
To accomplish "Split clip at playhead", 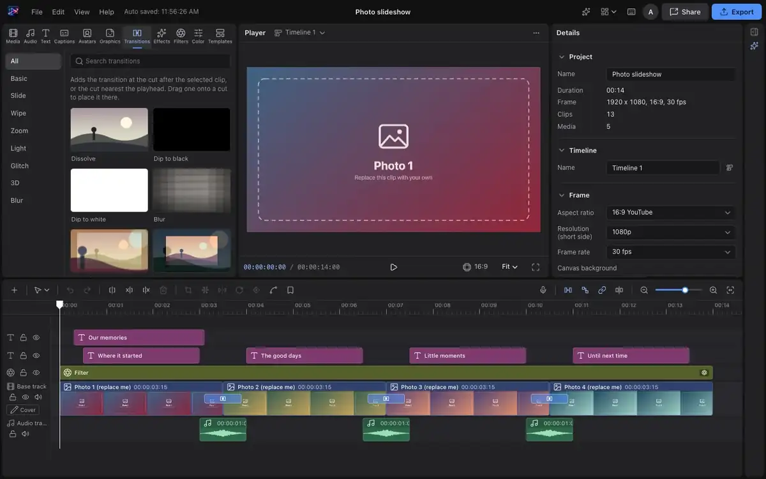I will point(112,290).
